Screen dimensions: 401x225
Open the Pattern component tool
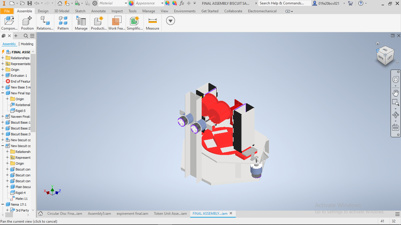63,23
